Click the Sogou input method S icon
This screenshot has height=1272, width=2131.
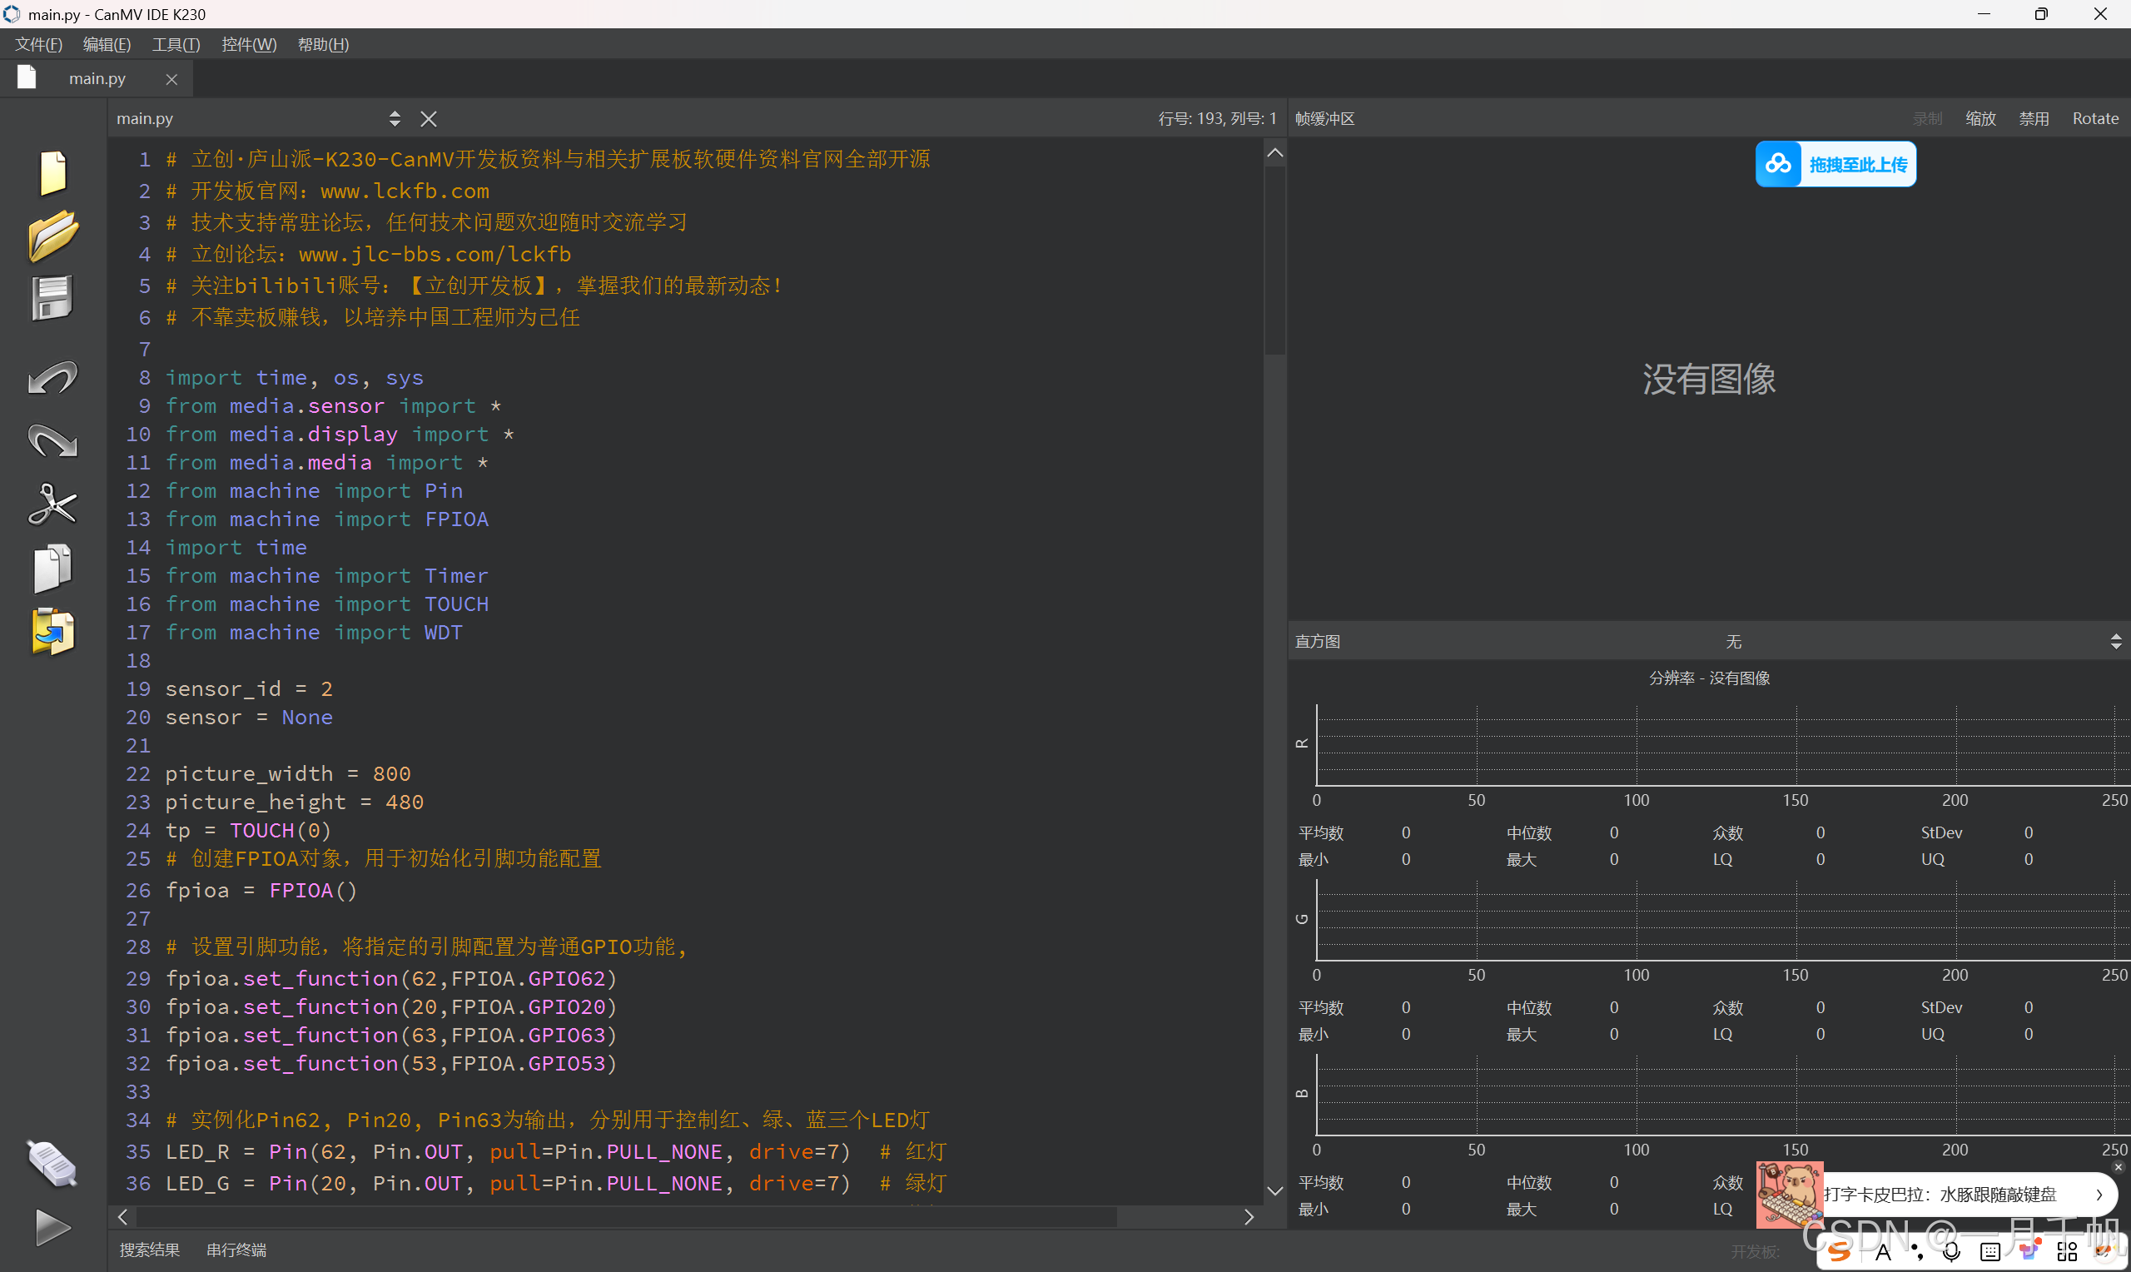[1838, 1252]
